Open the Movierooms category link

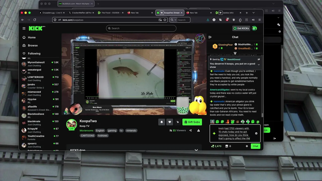tap(86, 130)
